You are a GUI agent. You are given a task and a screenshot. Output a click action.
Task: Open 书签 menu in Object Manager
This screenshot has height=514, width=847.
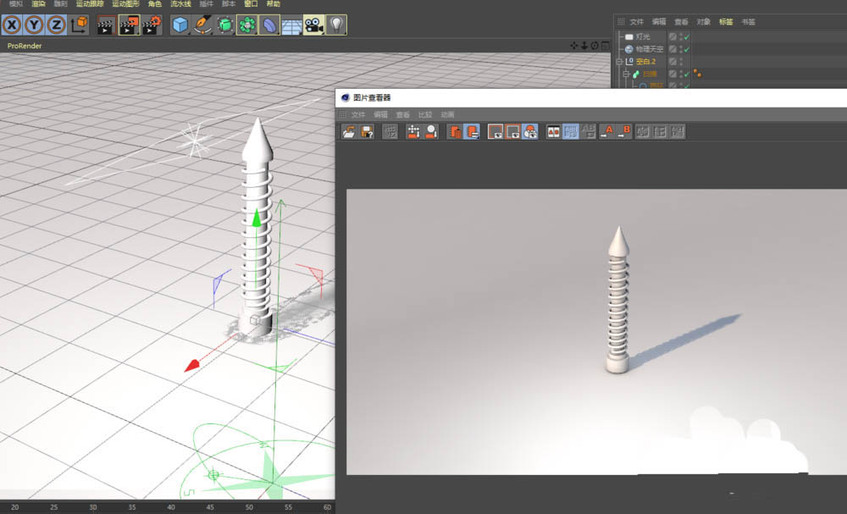pos(748,22)
